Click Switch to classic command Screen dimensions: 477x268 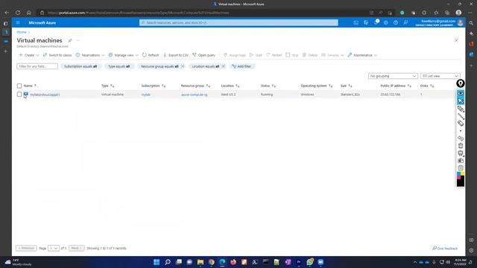(57, 55)
